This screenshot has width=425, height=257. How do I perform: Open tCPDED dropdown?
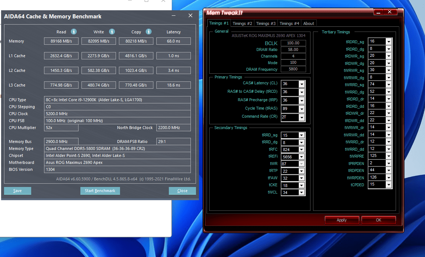[389, 185]
